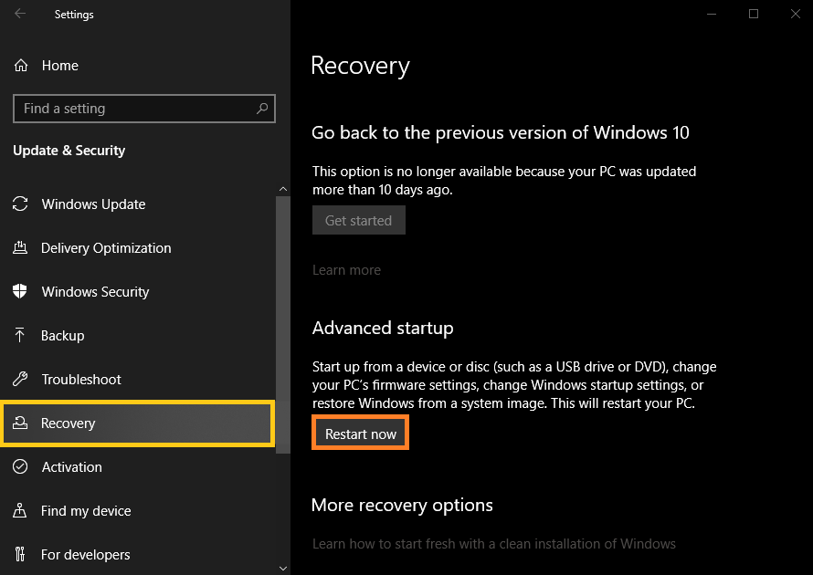The image size is (813, 575).
Task: Open the clean installation fresh start link
Action: [493, 544]
